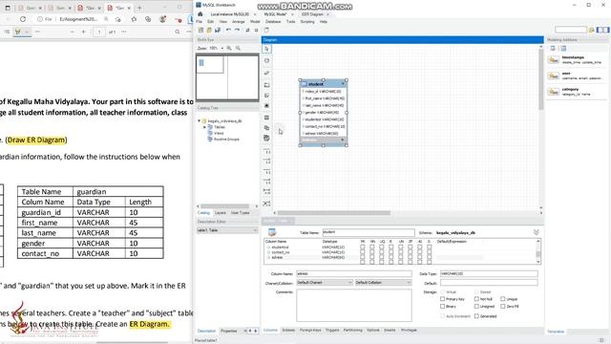611x344 pixels.
Task: Toggle grid toolbar icon in Workbench
Action: pos(247,30)
